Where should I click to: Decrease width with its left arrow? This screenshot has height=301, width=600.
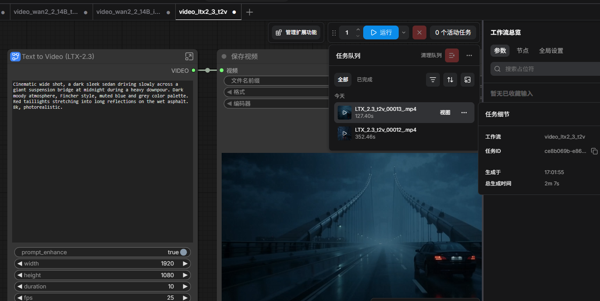[19, 263]
